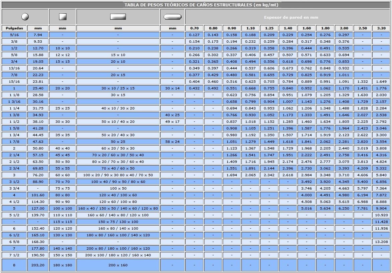Click the '7.94' mm diameter cell

pos(38,35)
